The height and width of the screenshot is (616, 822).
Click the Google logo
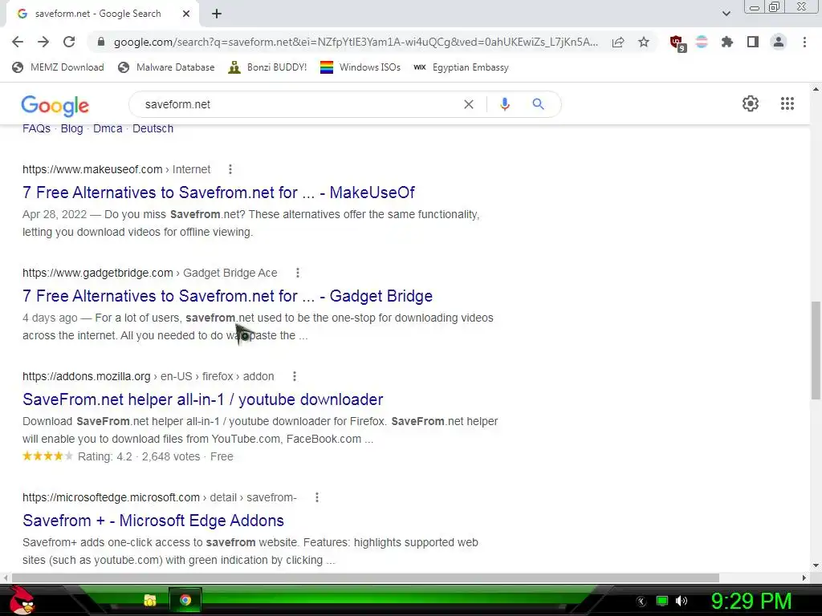[55, 105]
